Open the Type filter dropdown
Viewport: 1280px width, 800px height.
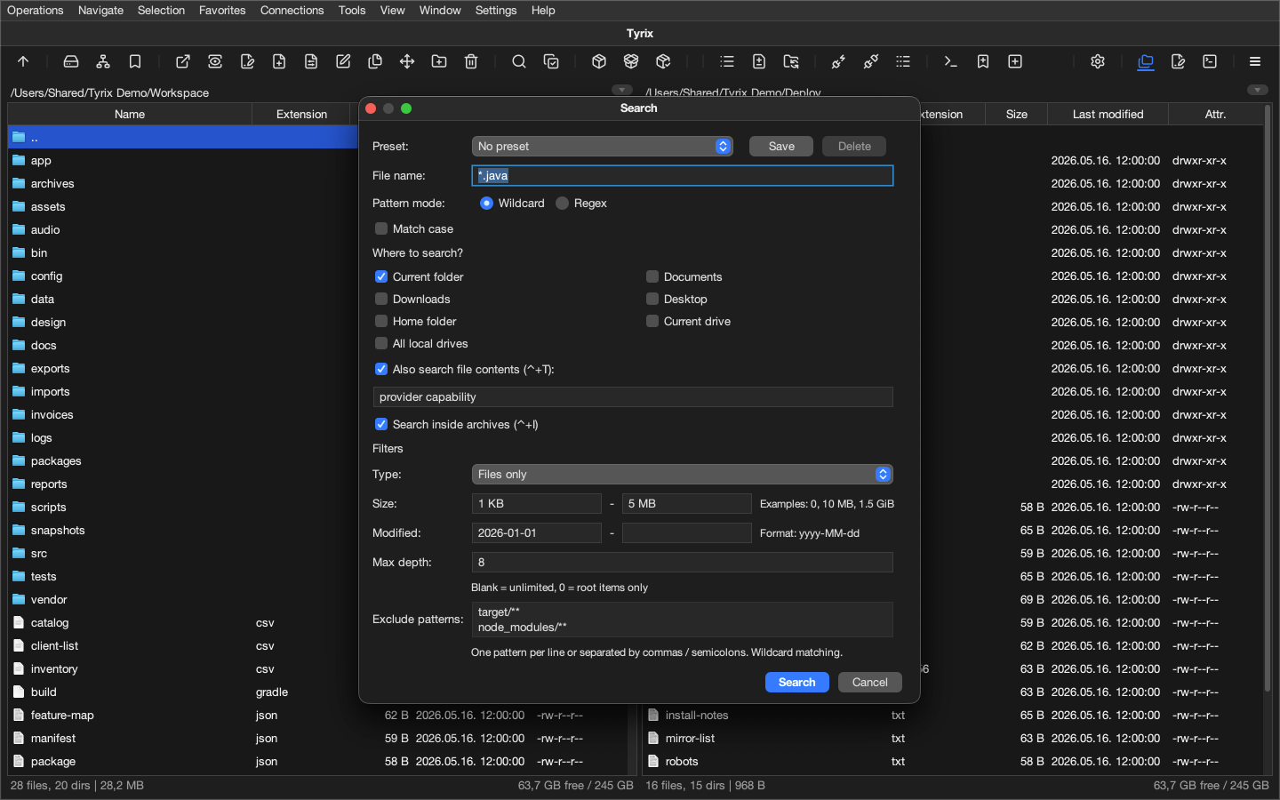682,475
